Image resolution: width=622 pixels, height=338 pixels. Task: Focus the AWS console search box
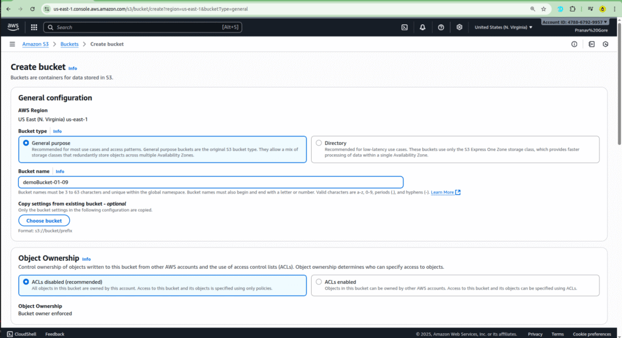point(143,27)
